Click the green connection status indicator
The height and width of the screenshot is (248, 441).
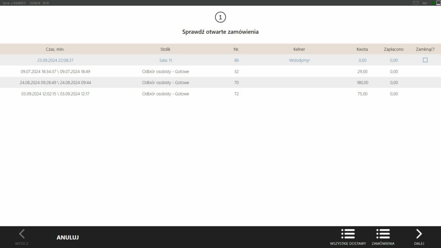433,3
